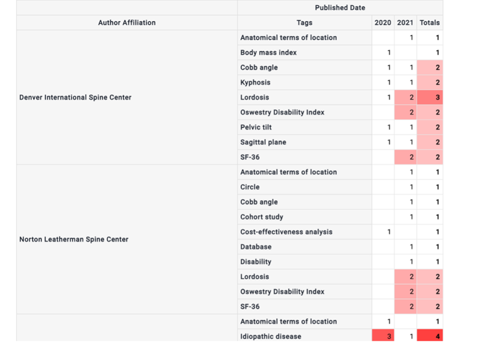The width and height of the screenshot is (477, 342).
Task: Click the Circle tag
Action: tap(250, 187)
